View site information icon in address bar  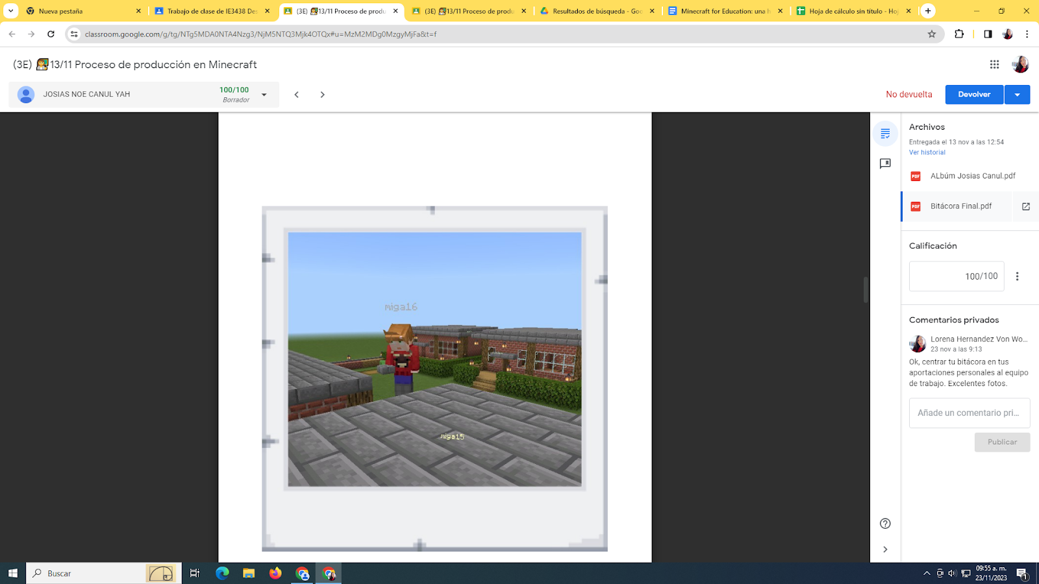(x=74, y=34)
